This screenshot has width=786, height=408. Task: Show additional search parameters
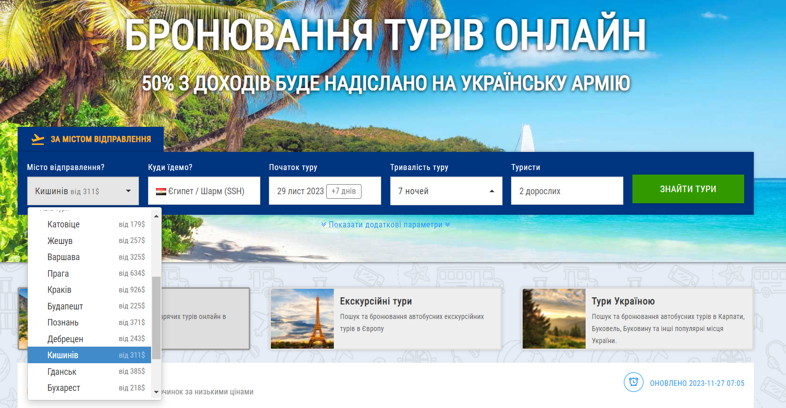(385, 225)
